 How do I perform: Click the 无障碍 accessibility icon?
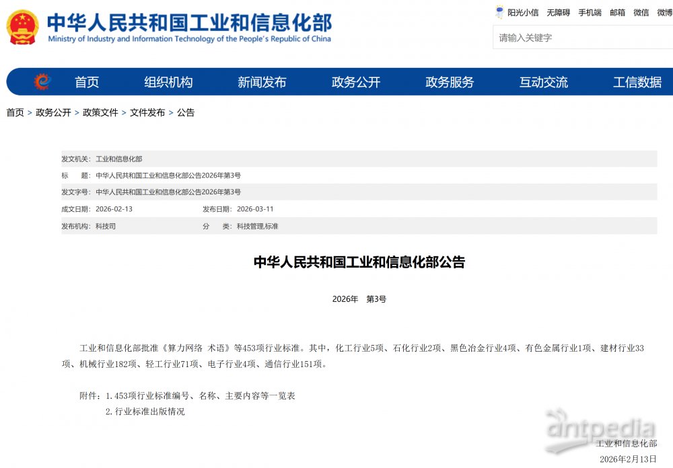coord(557,12)
